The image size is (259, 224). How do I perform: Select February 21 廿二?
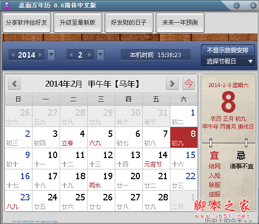click(157, 180)
